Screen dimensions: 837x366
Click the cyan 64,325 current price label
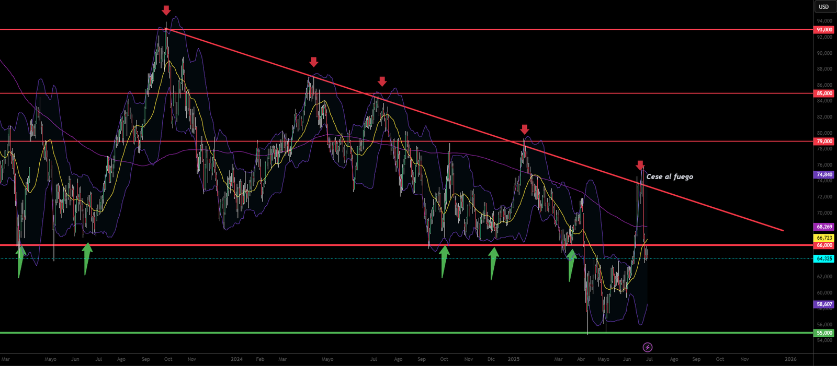[x=824, y=258]
